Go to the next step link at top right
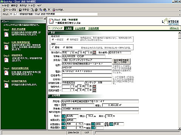181x135 pixels. 174,28
